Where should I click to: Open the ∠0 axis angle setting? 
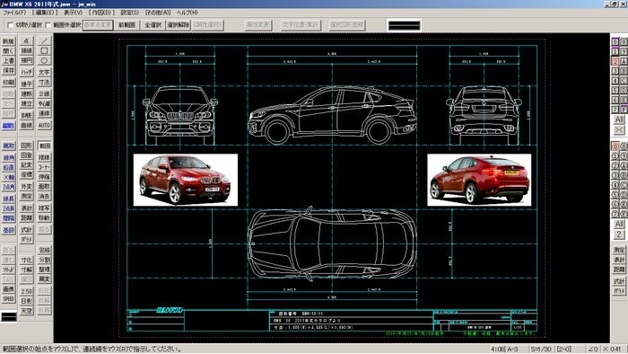tap(593, 350)
